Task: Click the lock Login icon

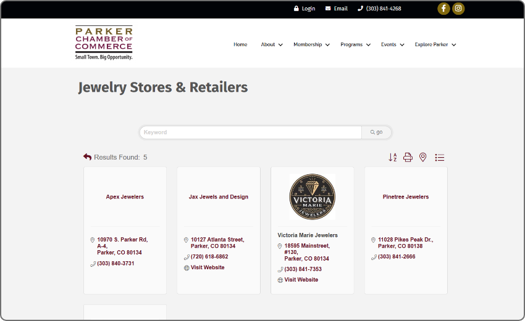Action: coord(296,9)
